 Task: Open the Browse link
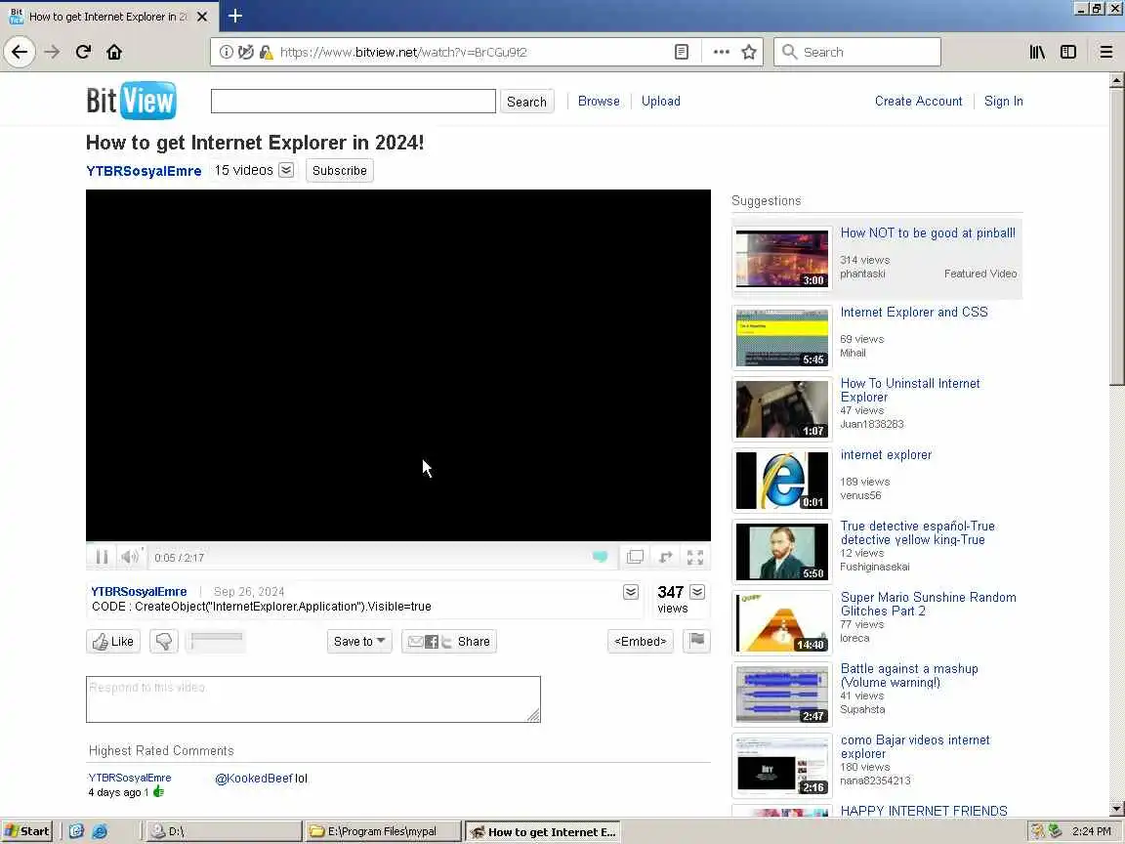599,102
